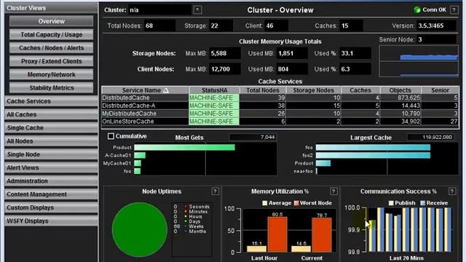This screenshot has width=466, height=262.
Task: Sort by Objects column header
Action: coord(400,90)
